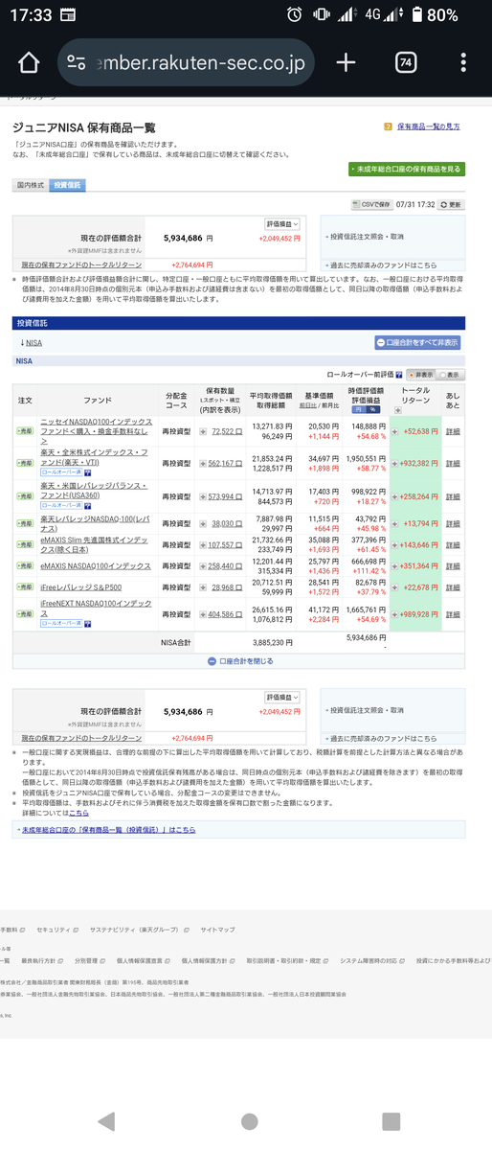This screenshot has width=492, height=1150.
Task: Expand total return detail for +932,382 円
Action: pos(395,463)
